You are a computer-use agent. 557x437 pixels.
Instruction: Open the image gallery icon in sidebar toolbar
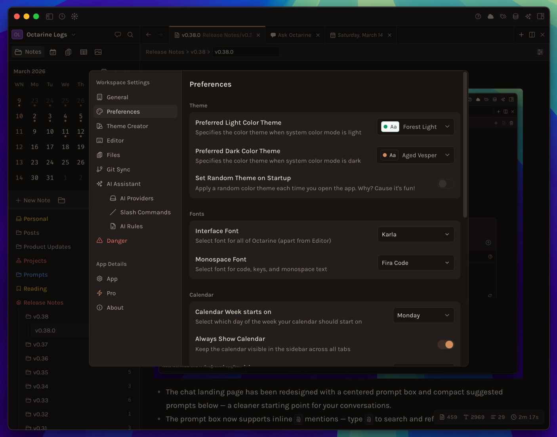98,52
